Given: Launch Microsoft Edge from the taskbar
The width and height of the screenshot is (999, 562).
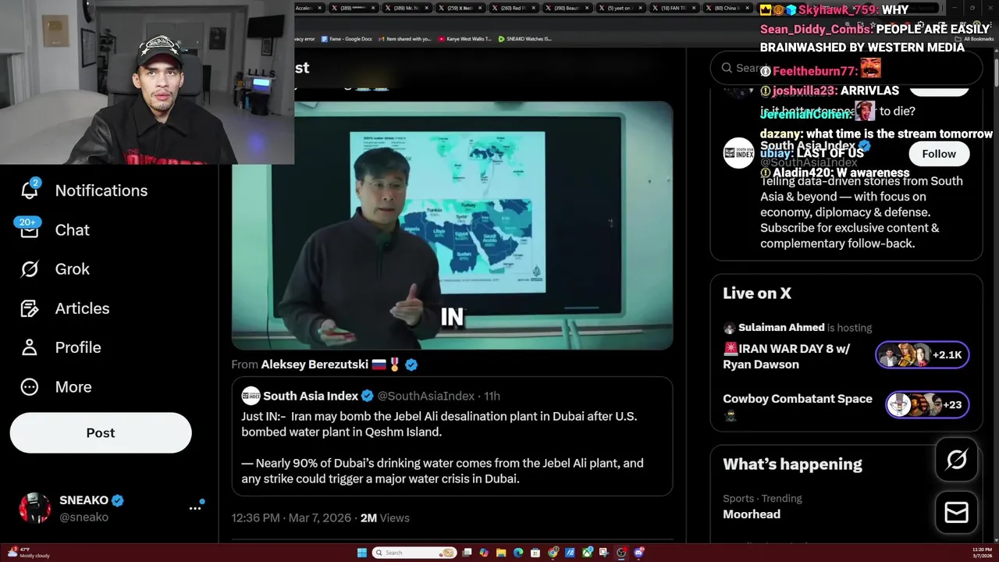Looking at the screenshot, I should (518, 553).
